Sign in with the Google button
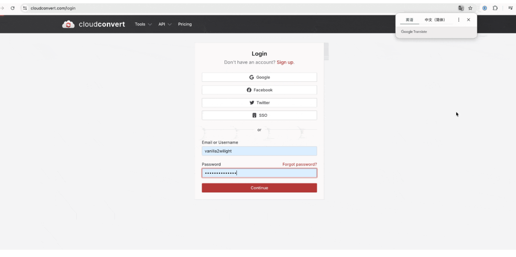Screen dimensions: 516x257 pyautogui.click(x=259, y=77)
